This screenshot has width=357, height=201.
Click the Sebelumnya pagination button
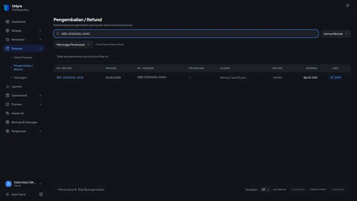298,189
